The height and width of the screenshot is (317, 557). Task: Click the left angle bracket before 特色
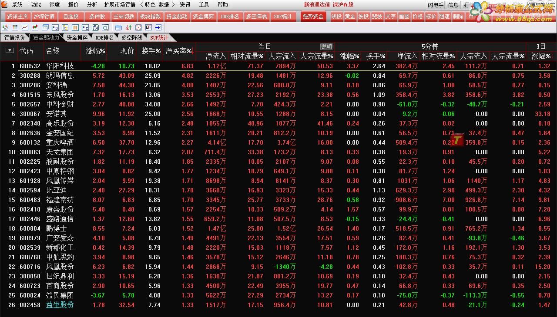coord(141,5)
